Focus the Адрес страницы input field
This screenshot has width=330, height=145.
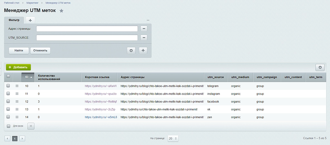point(87,28)
